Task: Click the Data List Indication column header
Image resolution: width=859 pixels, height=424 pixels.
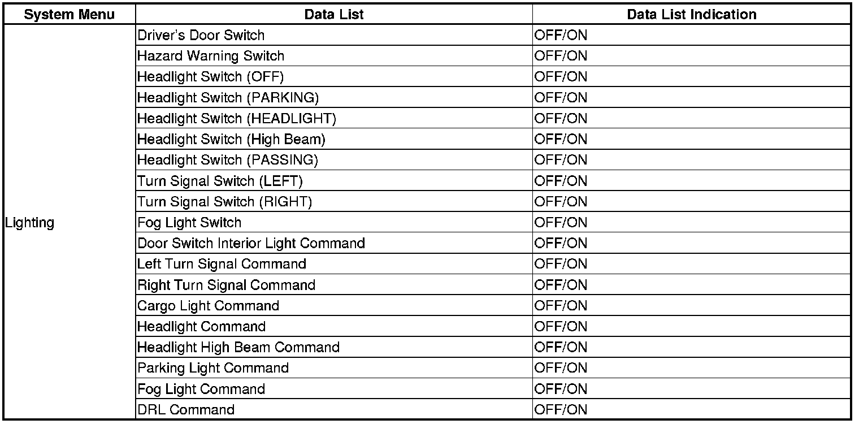Action: [691, 15]
